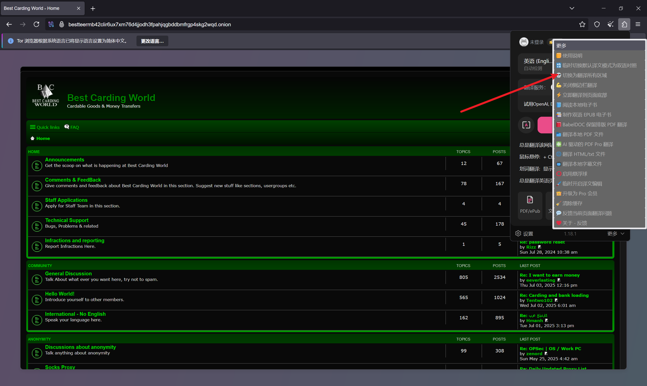Expand the Quick links menu
Image resolution: width=647 pixels, height=386 pixels.
click(x=45, y=127)
